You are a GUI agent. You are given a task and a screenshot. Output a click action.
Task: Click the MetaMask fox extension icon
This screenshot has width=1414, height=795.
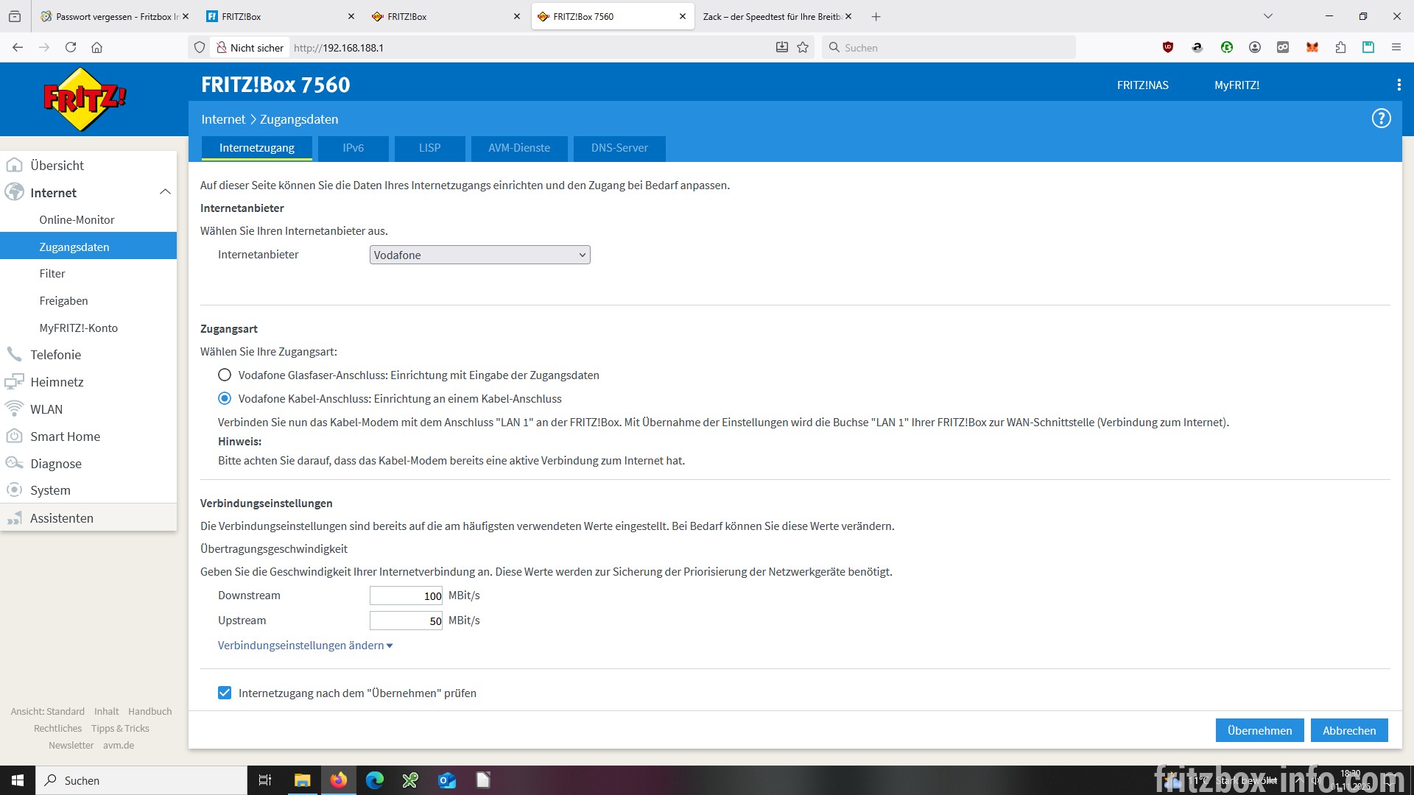(x=1312, y=48)
